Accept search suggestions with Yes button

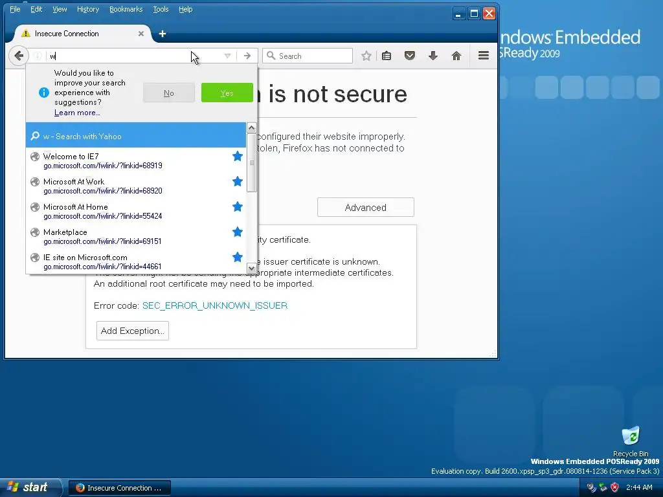pos(227,93)
